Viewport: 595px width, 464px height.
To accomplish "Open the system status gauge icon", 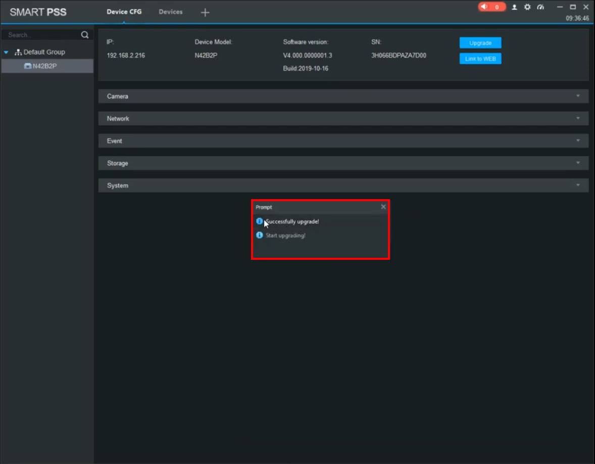I will tap(540, 7).
